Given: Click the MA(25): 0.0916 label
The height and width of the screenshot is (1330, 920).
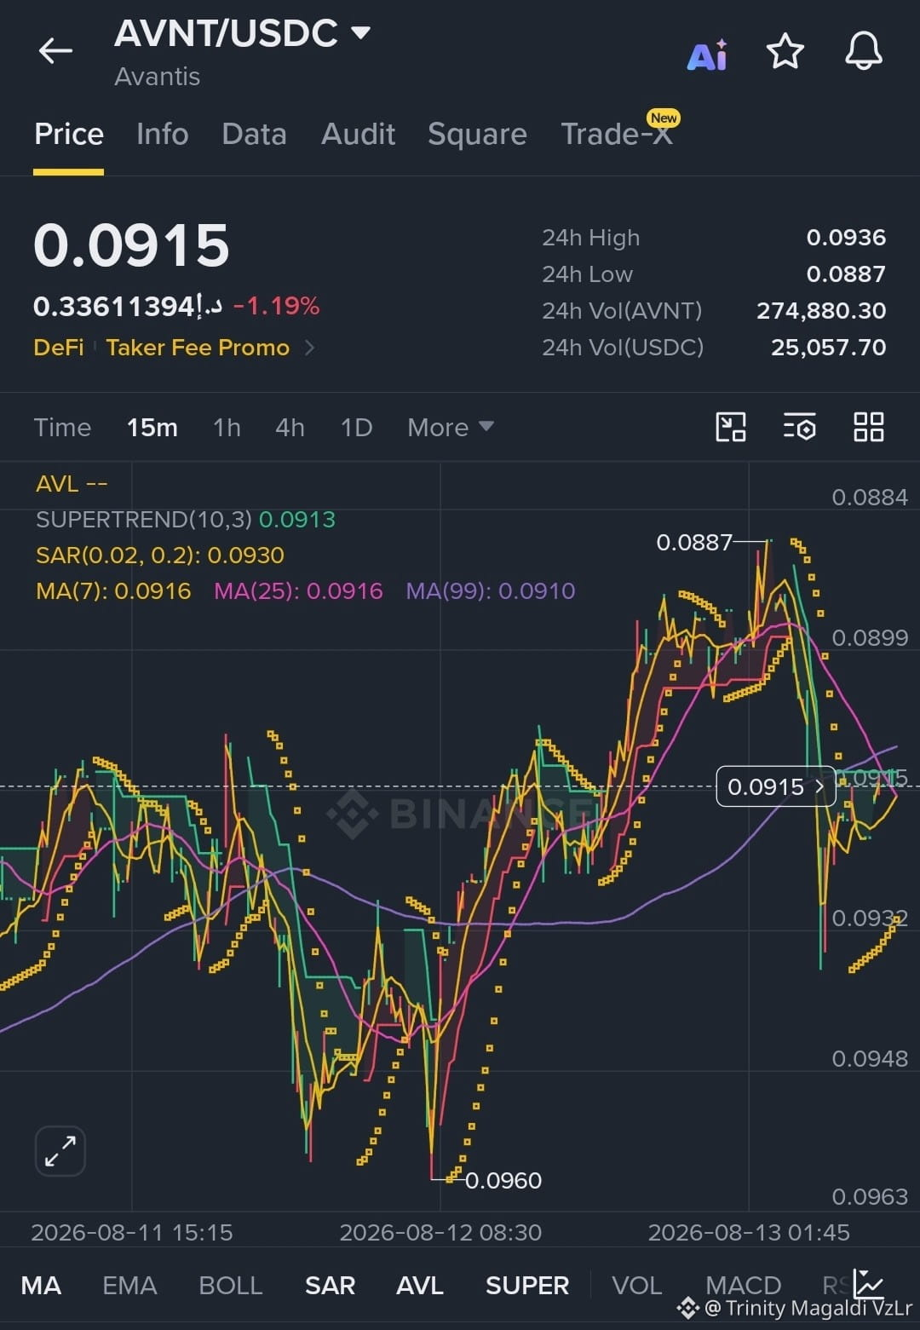Looking at the screenshot, I should (x=298, y=590).
